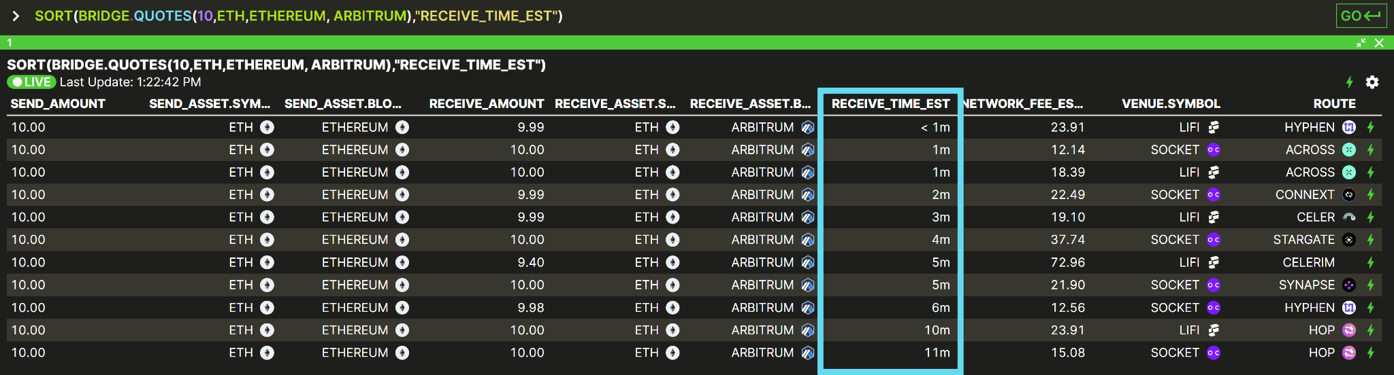The height and width of the screenshot is (375, 1394).
Task: Collapse the panel with shrink arrows icon
Action: tap(1361, 43)
